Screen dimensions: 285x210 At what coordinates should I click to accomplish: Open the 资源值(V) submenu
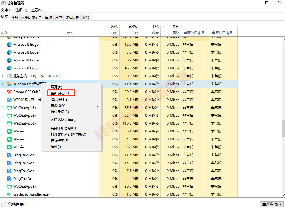coord(71,106)
